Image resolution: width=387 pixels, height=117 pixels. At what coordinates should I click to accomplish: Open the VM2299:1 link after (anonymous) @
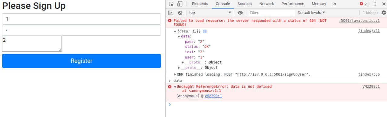[x=213, y=96]
